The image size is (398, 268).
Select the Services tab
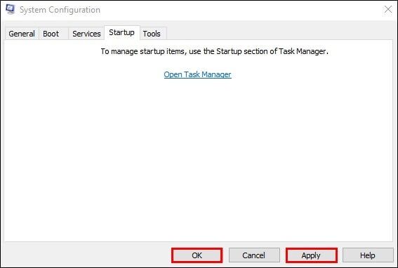(x=86, y=34)
